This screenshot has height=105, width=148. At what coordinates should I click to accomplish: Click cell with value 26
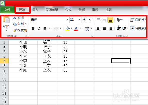click(x=65, y=47)
